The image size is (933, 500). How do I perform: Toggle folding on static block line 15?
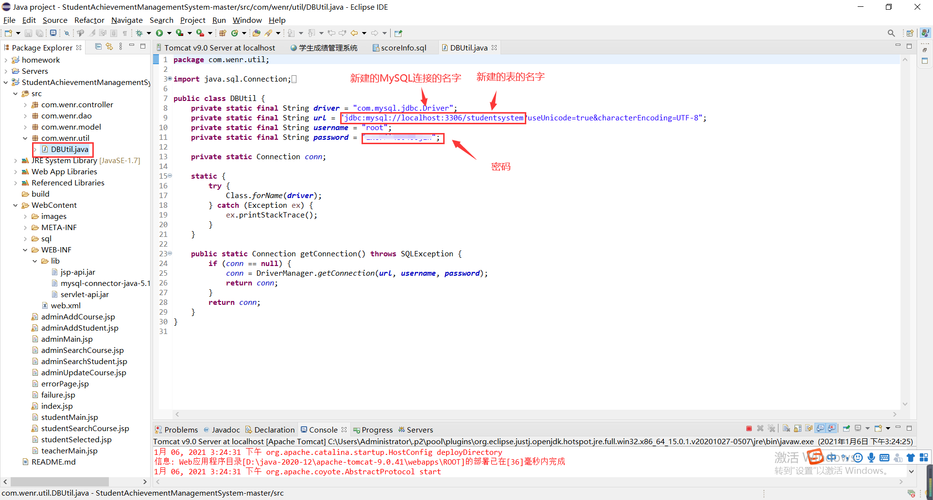tap(170, 176)
